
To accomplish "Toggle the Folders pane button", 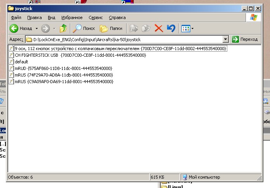I will 111,28.
